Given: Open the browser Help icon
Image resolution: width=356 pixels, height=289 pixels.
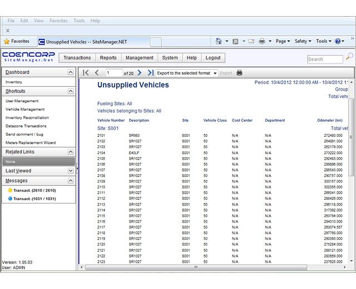Looking at the screenshot, I should pos(337,41).
